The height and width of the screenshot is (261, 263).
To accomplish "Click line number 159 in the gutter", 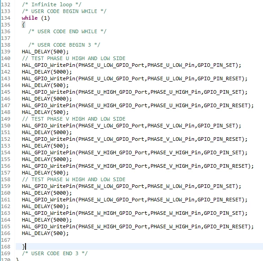I will [5, 186].
